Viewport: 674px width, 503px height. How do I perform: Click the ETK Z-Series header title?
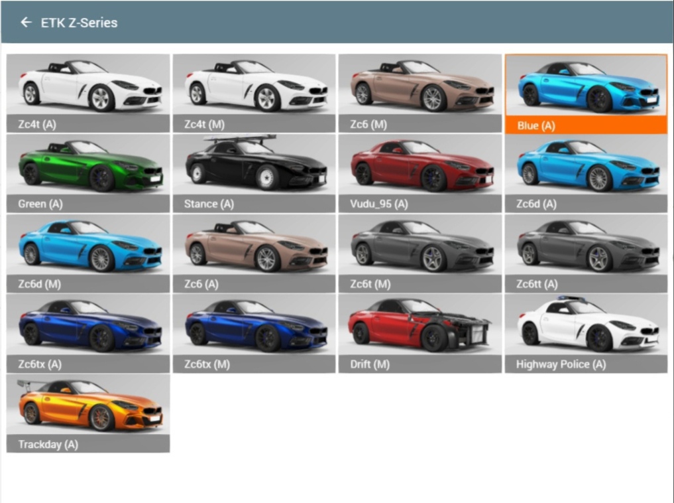79,23
